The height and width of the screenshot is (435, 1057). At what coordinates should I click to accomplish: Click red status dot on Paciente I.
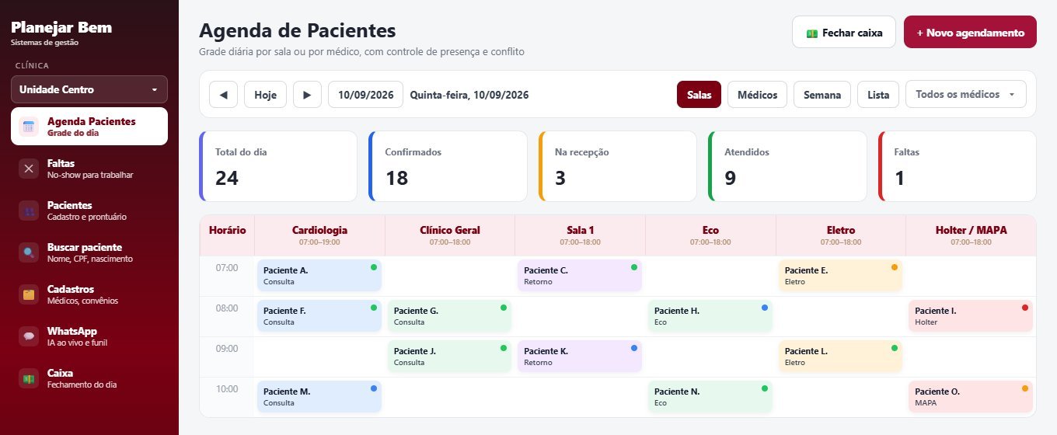[x=1024, y=308]
